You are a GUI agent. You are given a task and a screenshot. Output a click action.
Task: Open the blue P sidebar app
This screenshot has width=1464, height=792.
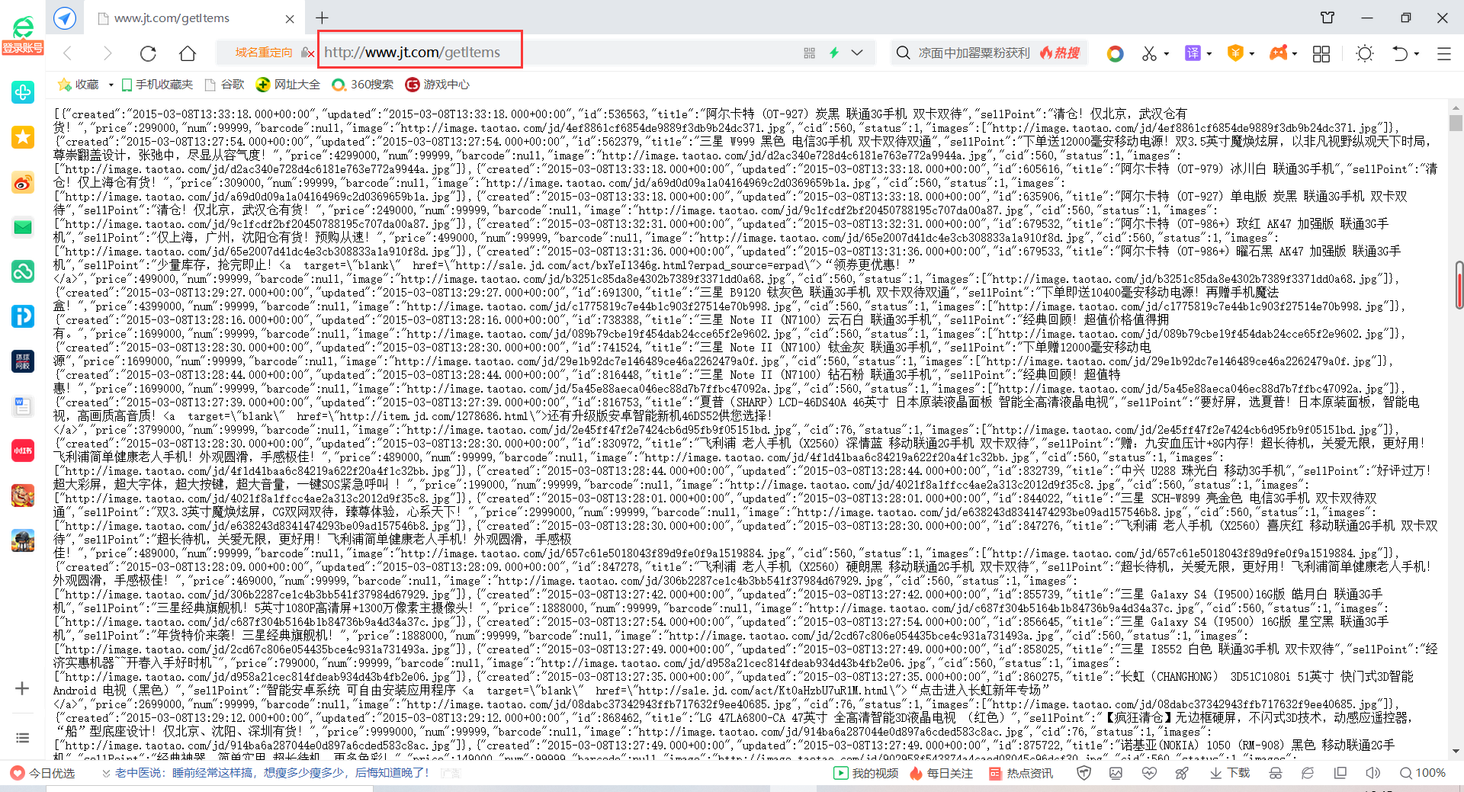point(23,316)
